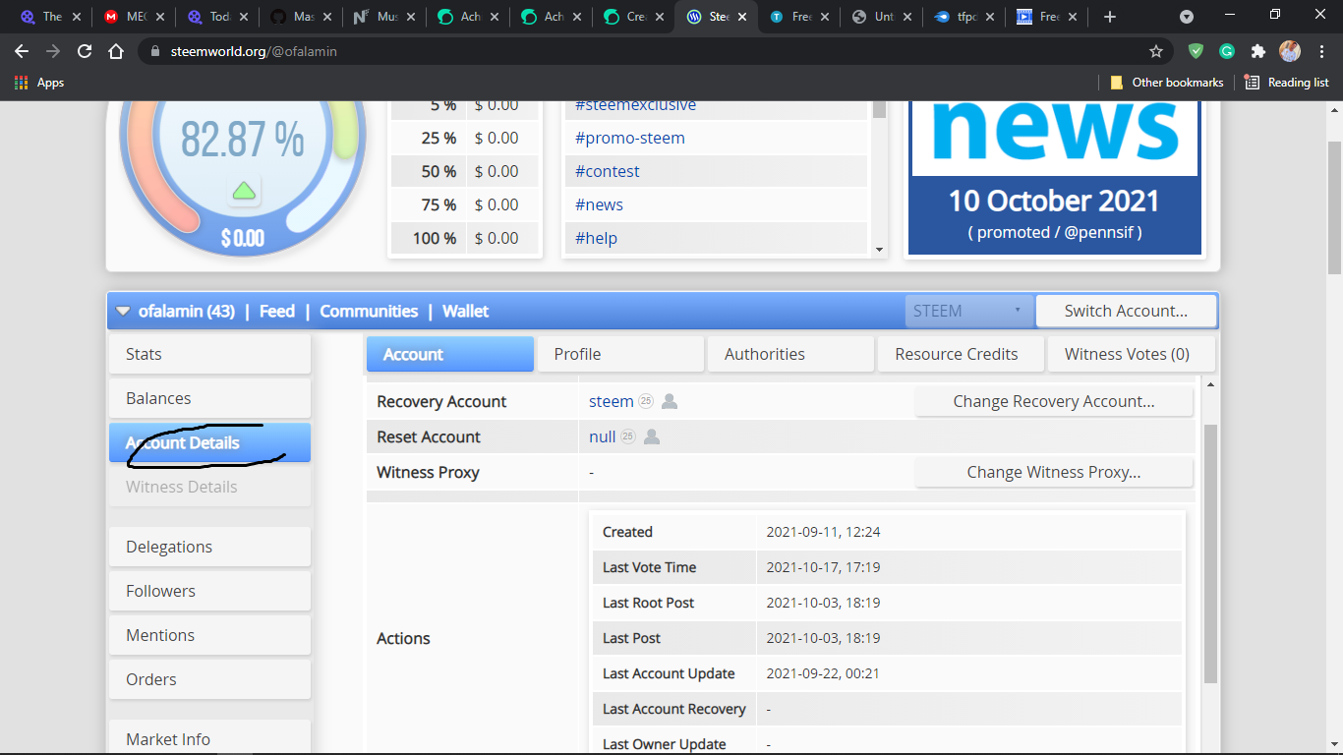
Task: Switch to the tfpc browser tab
Action: coord(964,17)
